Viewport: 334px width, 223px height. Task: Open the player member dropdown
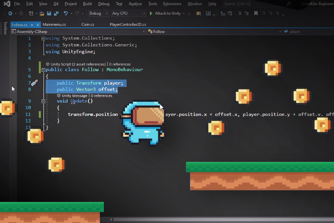[308, 32]
